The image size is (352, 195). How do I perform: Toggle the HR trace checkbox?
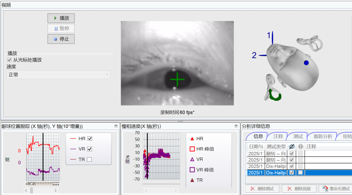tap(90, 138)
